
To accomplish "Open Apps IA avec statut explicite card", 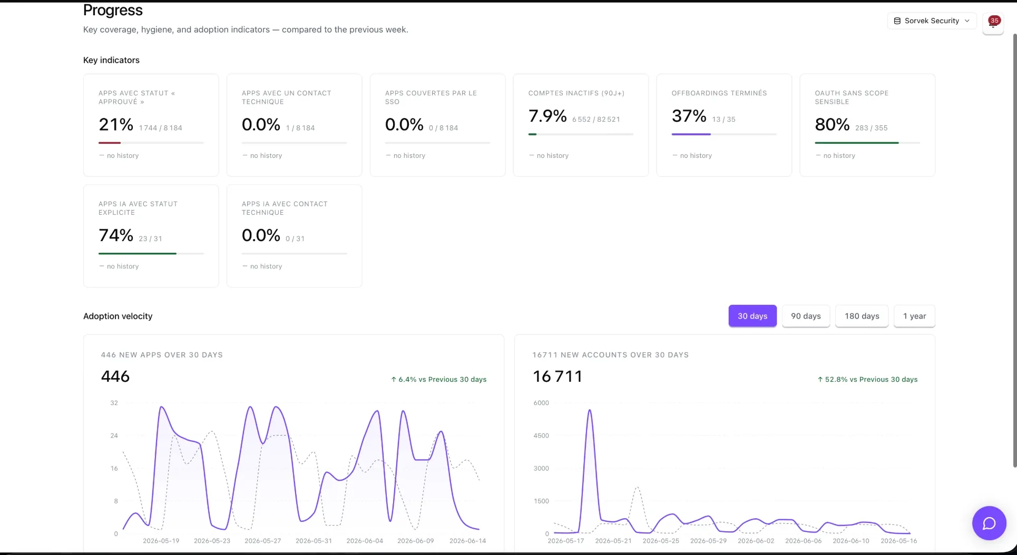I will click(x=151, y=236).
